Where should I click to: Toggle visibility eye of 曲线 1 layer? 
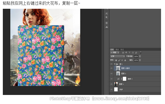111,79
